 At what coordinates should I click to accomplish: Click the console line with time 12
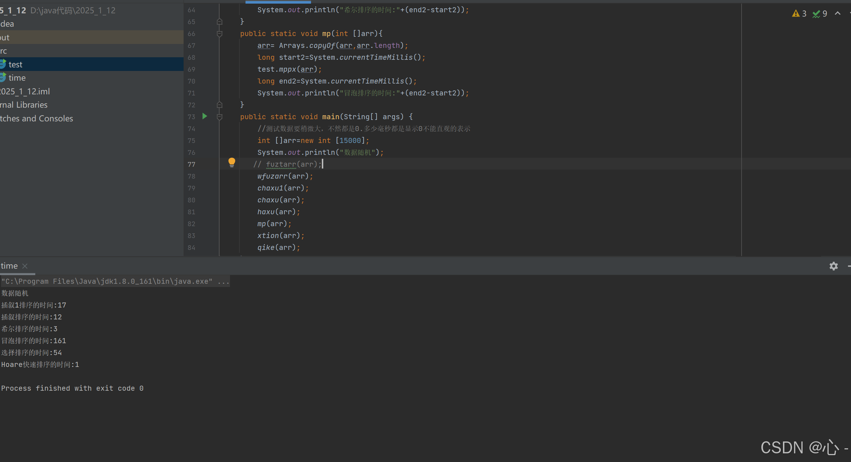(x=31, y=317)
